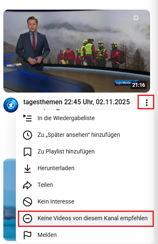Select 'In die Wiedergabeliste' menu entry
This screenshot has width=158, height=244.
tap(85, 118)
